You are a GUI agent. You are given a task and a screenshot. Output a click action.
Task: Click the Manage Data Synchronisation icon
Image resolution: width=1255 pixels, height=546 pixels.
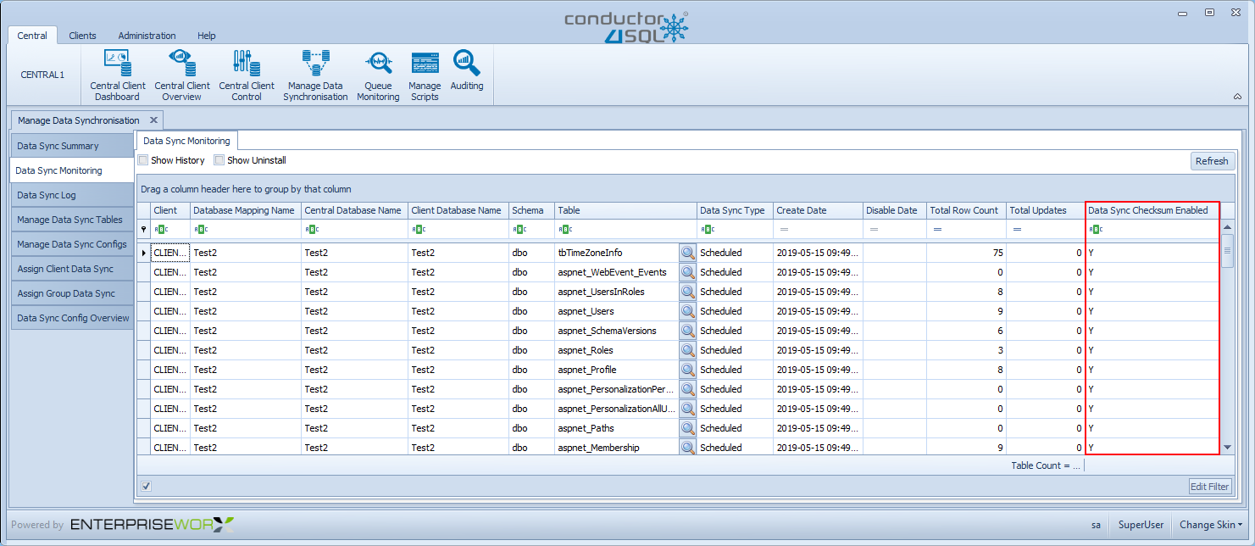click(315, 74)
